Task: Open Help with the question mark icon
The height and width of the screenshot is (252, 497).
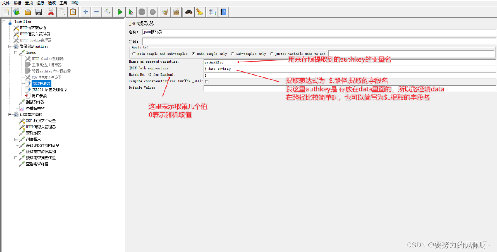Action: (223, 12)
